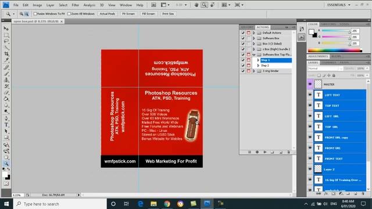Click the Zoom In icon in options bar
372x209 pixels.
[22, 14]
